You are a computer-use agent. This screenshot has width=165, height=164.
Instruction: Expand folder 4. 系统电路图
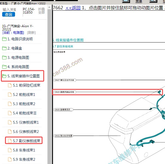click(18, 67)
